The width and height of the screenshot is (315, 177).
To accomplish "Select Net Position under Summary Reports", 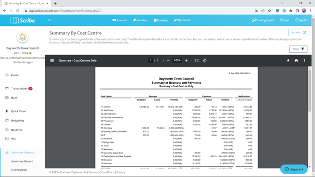I will pyautogui.click(x=19, y=170).
